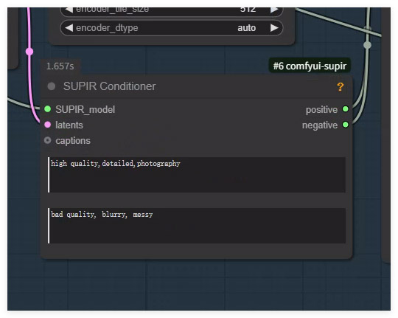Click the positive output green socket
398x318 pixels.
point(346,109)
